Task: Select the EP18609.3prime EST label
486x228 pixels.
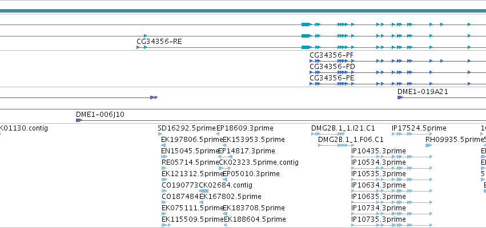Action: tap(245, 128)
